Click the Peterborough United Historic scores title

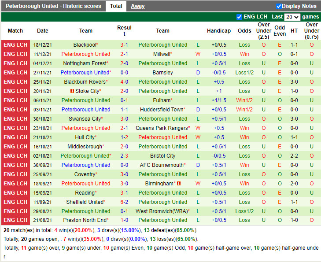(x=53, y=6)
